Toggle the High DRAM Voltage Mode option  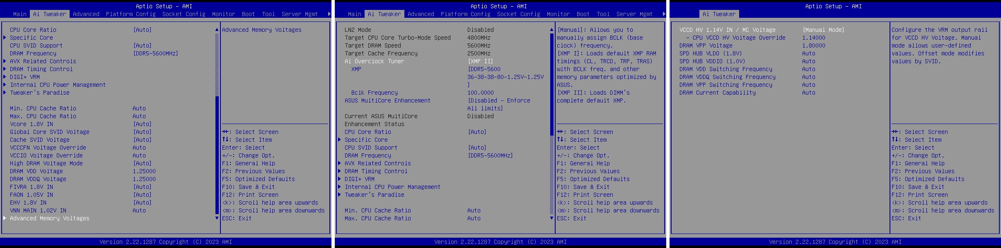click(x=142, y=163)
